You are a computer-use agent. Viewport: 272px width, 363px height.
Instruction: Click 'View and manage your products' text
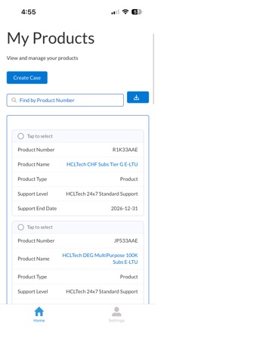[x=42, y=58]
